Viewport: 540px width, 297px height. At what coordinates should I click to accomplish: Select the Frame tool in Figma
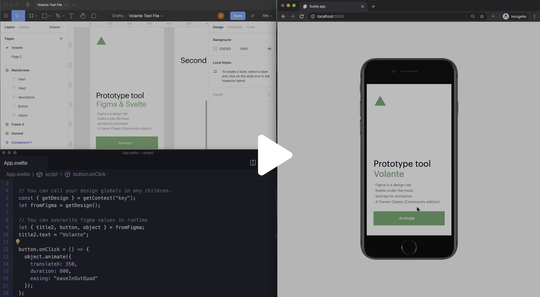click(31, 16)
